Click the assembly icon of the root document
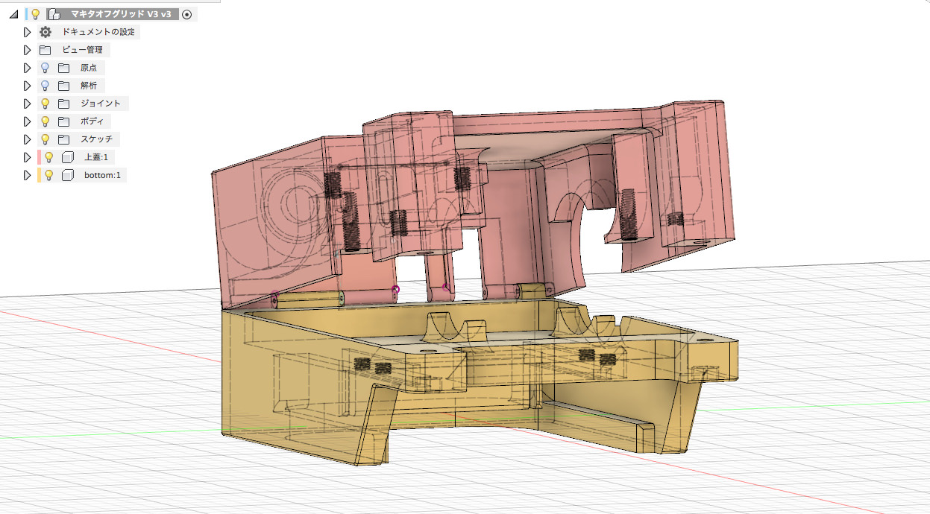The height and width of the screenshot is (514, 930). click(x=54, y=14)
